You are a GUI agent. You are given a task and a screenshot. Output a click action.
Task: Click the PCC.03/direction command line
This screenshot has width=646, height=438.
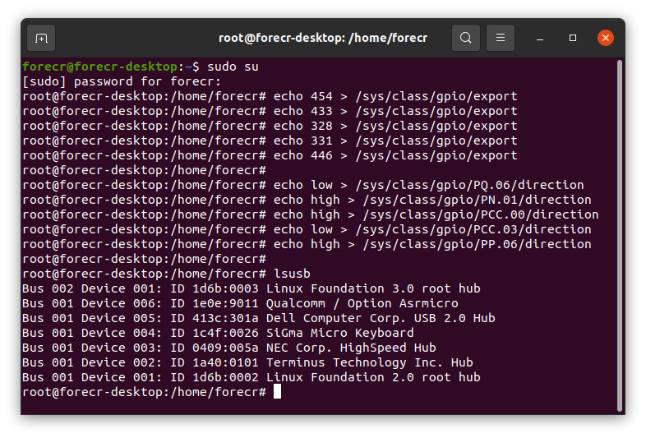[307, 229]
